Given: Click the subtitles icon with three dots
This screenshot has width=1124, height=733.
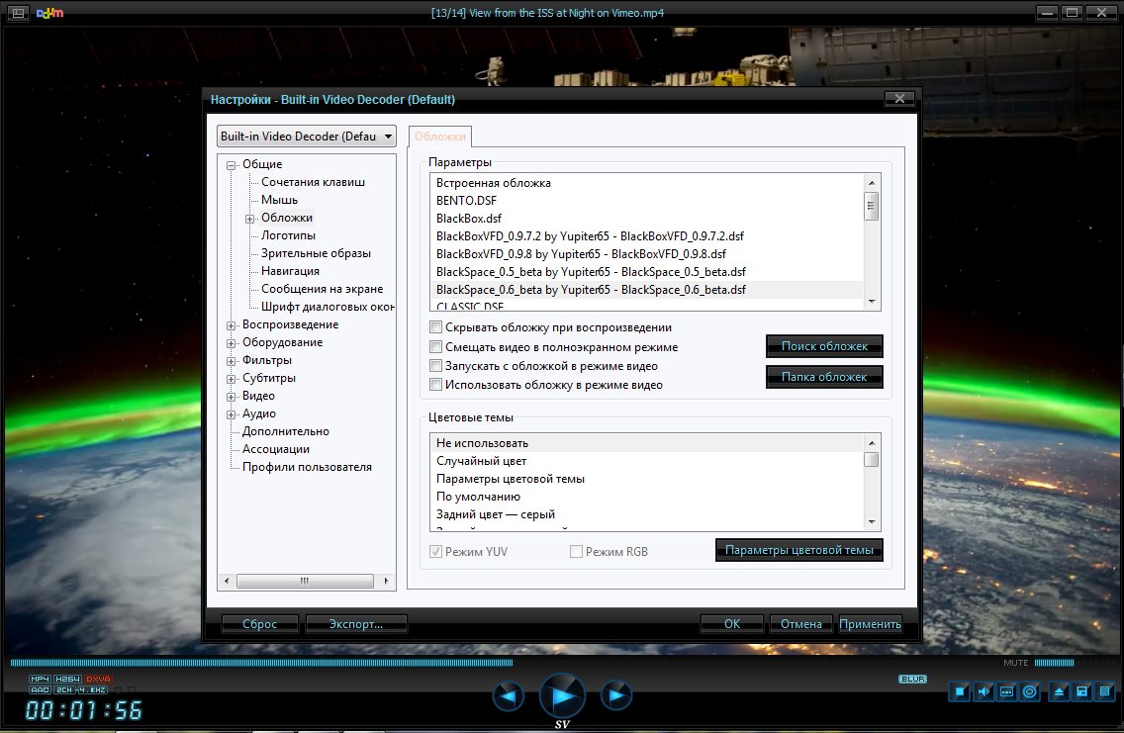Looking at the screenshot, I should 1007,691.
